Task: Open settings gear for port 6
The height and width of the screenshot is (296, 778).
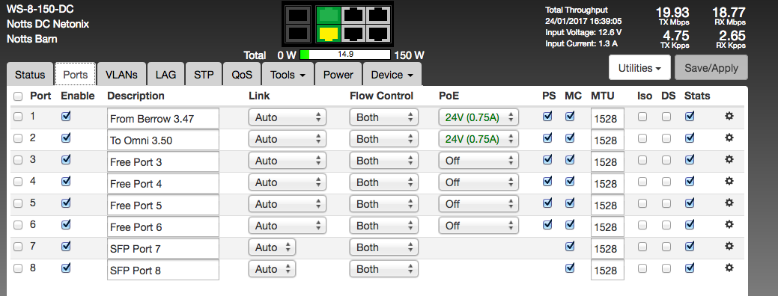Action: pos(729,224)
